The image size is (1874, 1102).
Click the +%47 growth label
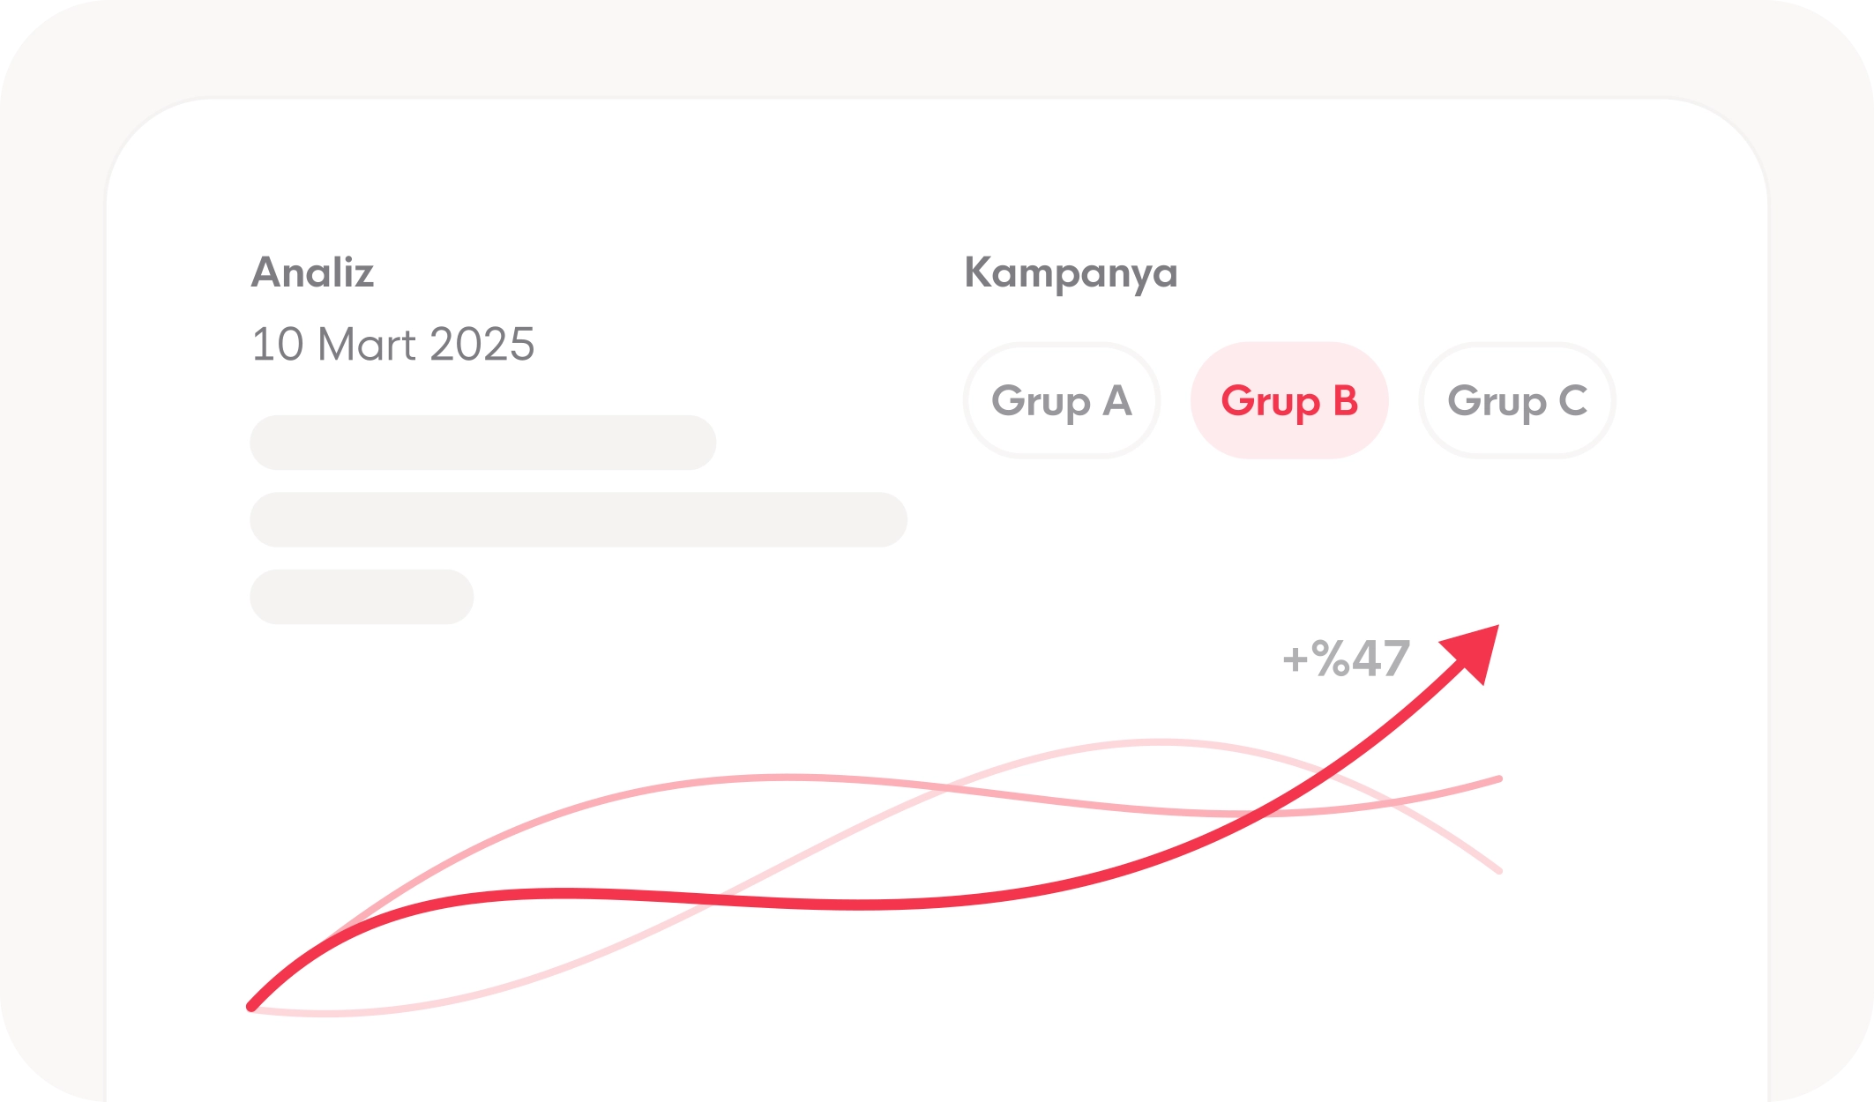[x=1346, y=659]
